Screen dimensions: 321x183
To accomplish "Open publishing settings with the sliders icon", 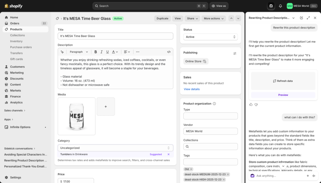I will pyautogui.click(x=234, y=53).
